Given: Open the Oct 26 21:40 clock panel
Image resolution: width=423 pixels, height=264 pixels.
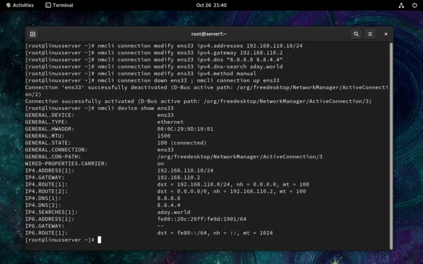Looking at the screenshot, I should click(211, 5).
